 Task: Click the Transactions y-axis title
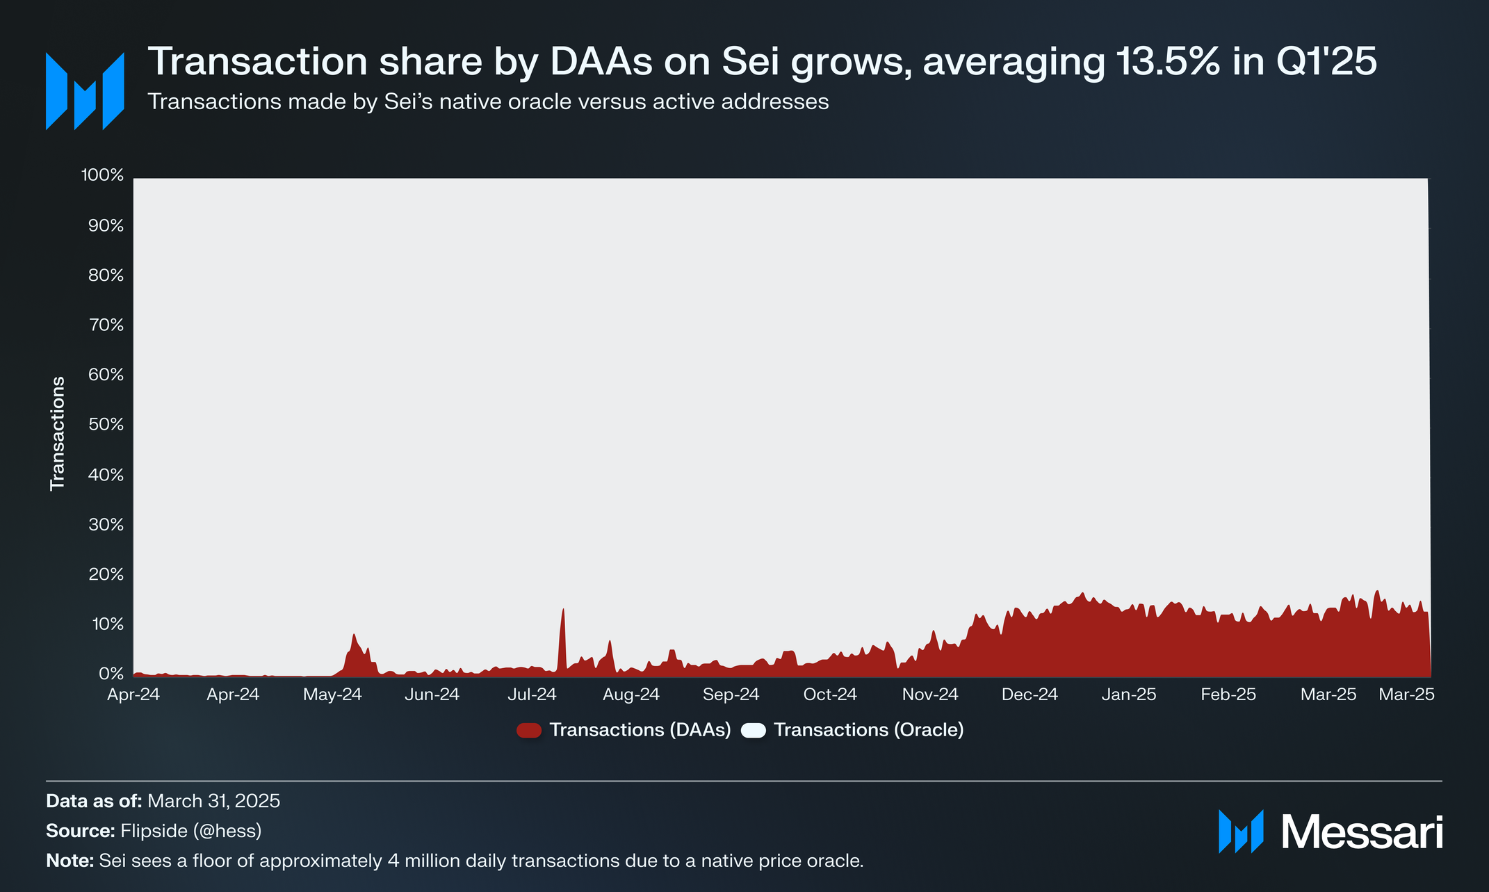58,433
